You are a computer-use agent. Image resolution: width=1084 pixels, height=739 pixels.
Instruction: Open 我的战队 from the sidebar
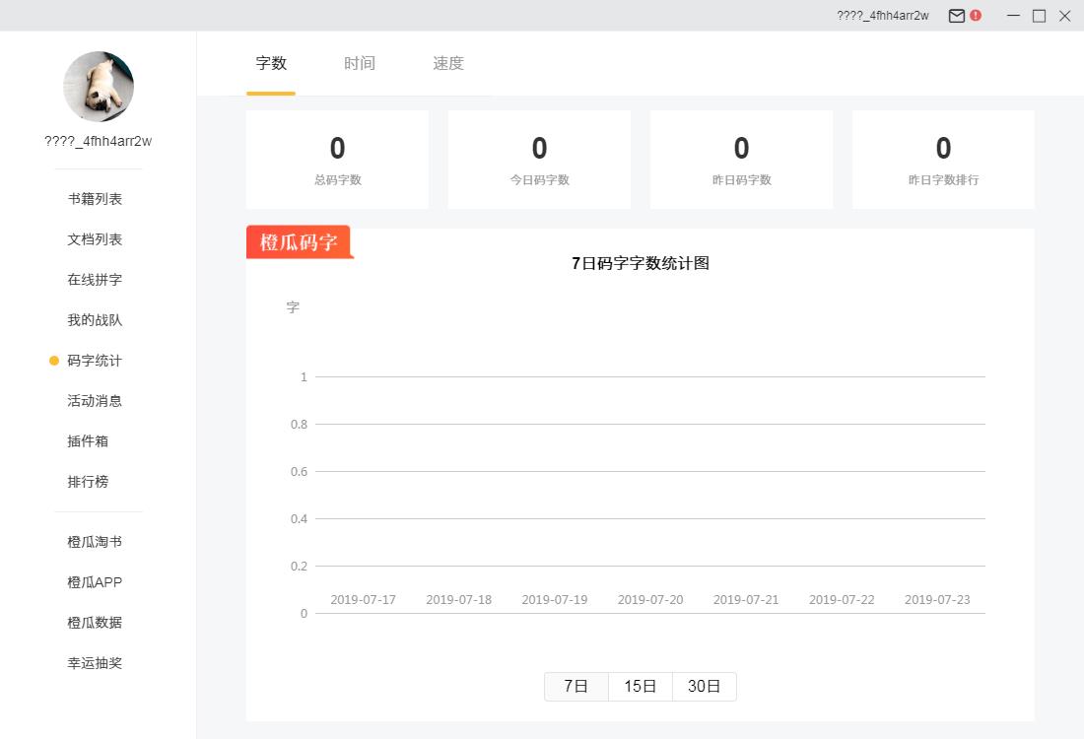coord(95,320)
